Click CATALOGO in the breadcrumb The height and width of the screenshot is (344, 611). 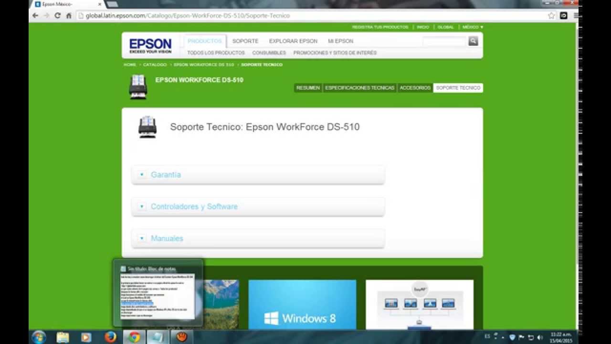tap(155, 64)
